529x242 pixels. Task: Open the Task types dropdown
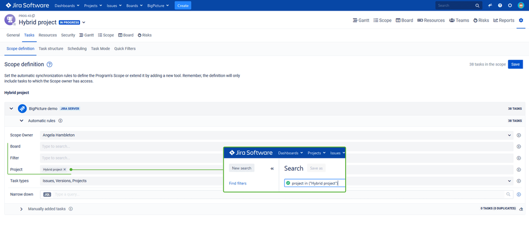pos(276,181)
